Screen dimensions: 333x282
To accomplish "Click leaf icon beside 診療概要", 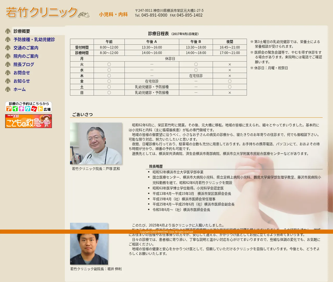I will click(8, 31).
